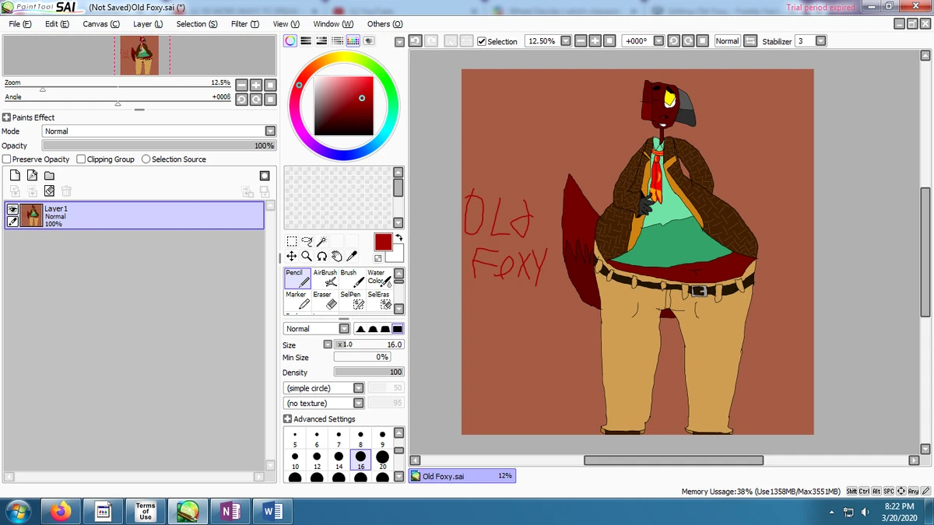
Task: Open the (simple circle) brush shape dropdown
Action: 358,387
